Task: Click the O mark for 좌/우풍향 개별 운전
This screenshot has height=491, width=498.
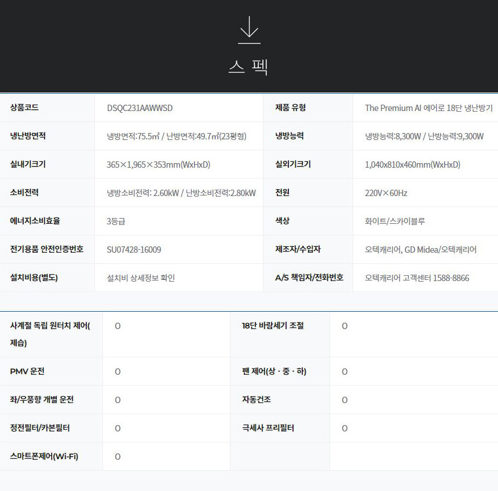Action: point(118,400)
